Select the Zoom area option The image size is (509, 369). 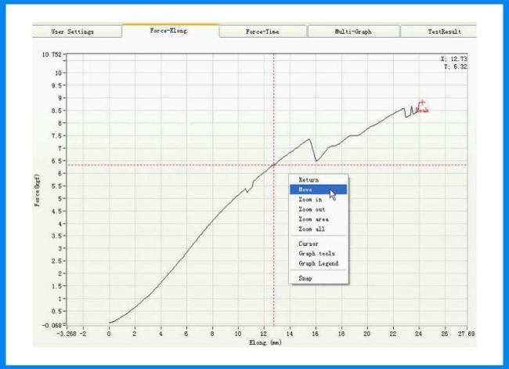point(312,219)
